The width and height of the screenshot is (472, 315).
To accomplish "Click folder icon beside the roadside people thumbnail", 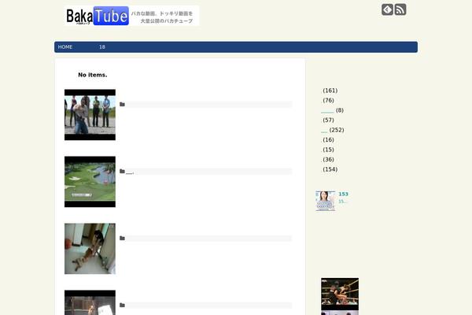I will pos(122,104).
